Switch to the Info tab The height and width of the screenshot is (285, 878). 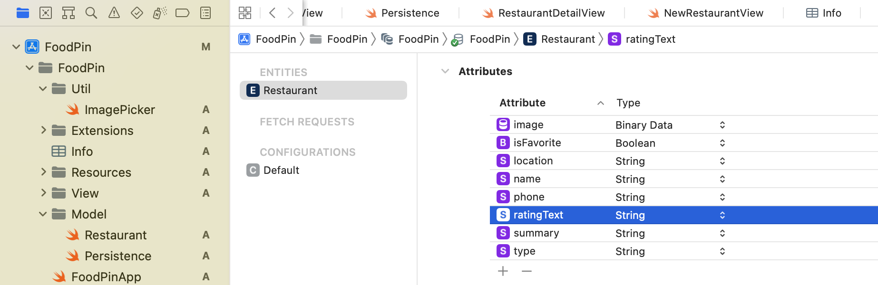[824, 13]
